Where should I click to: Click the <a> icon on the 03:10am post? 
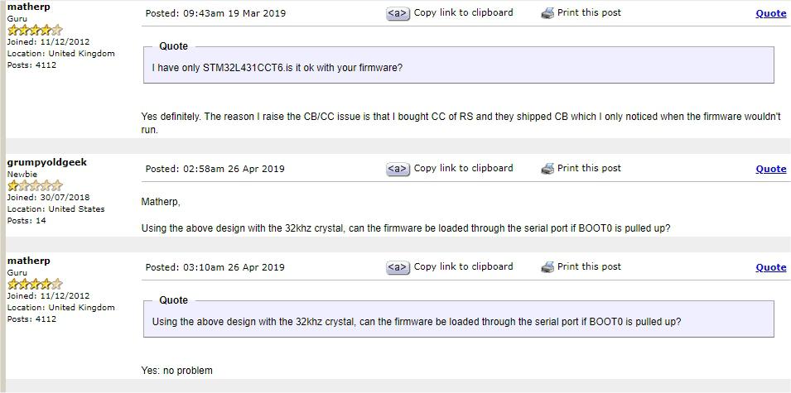(x=398, y=267)
